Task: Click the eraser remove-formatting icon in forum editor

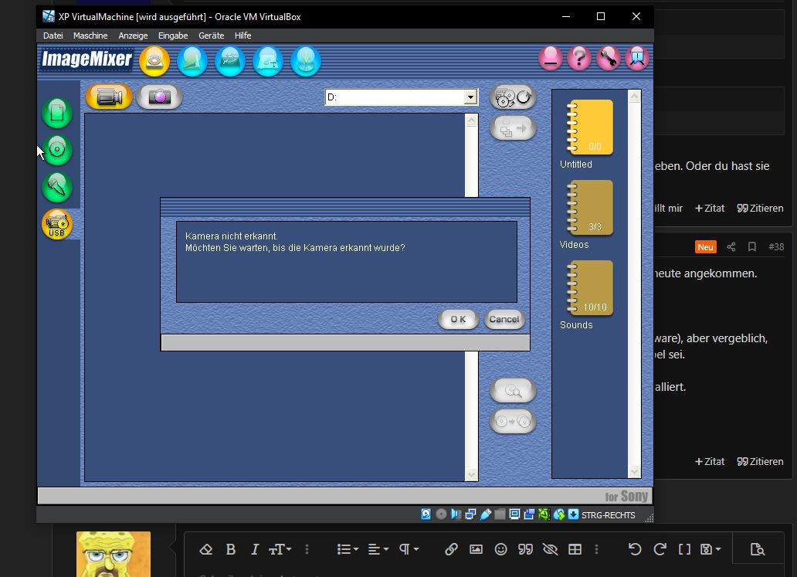Action: (x=206, y=549)
